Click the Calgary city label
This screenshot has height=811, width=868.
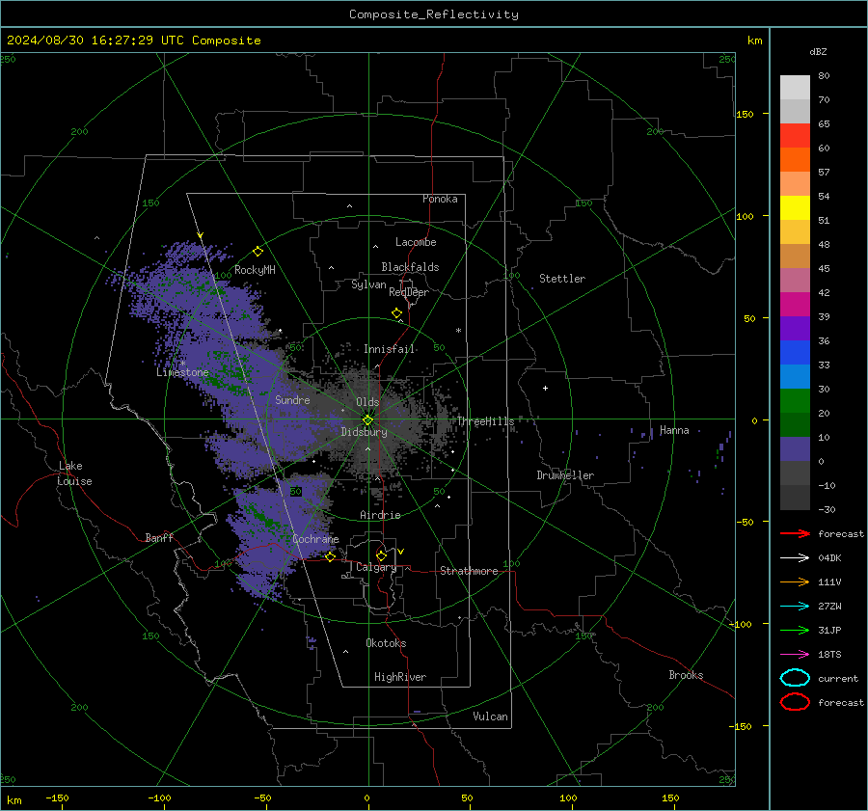coord(376,567)
